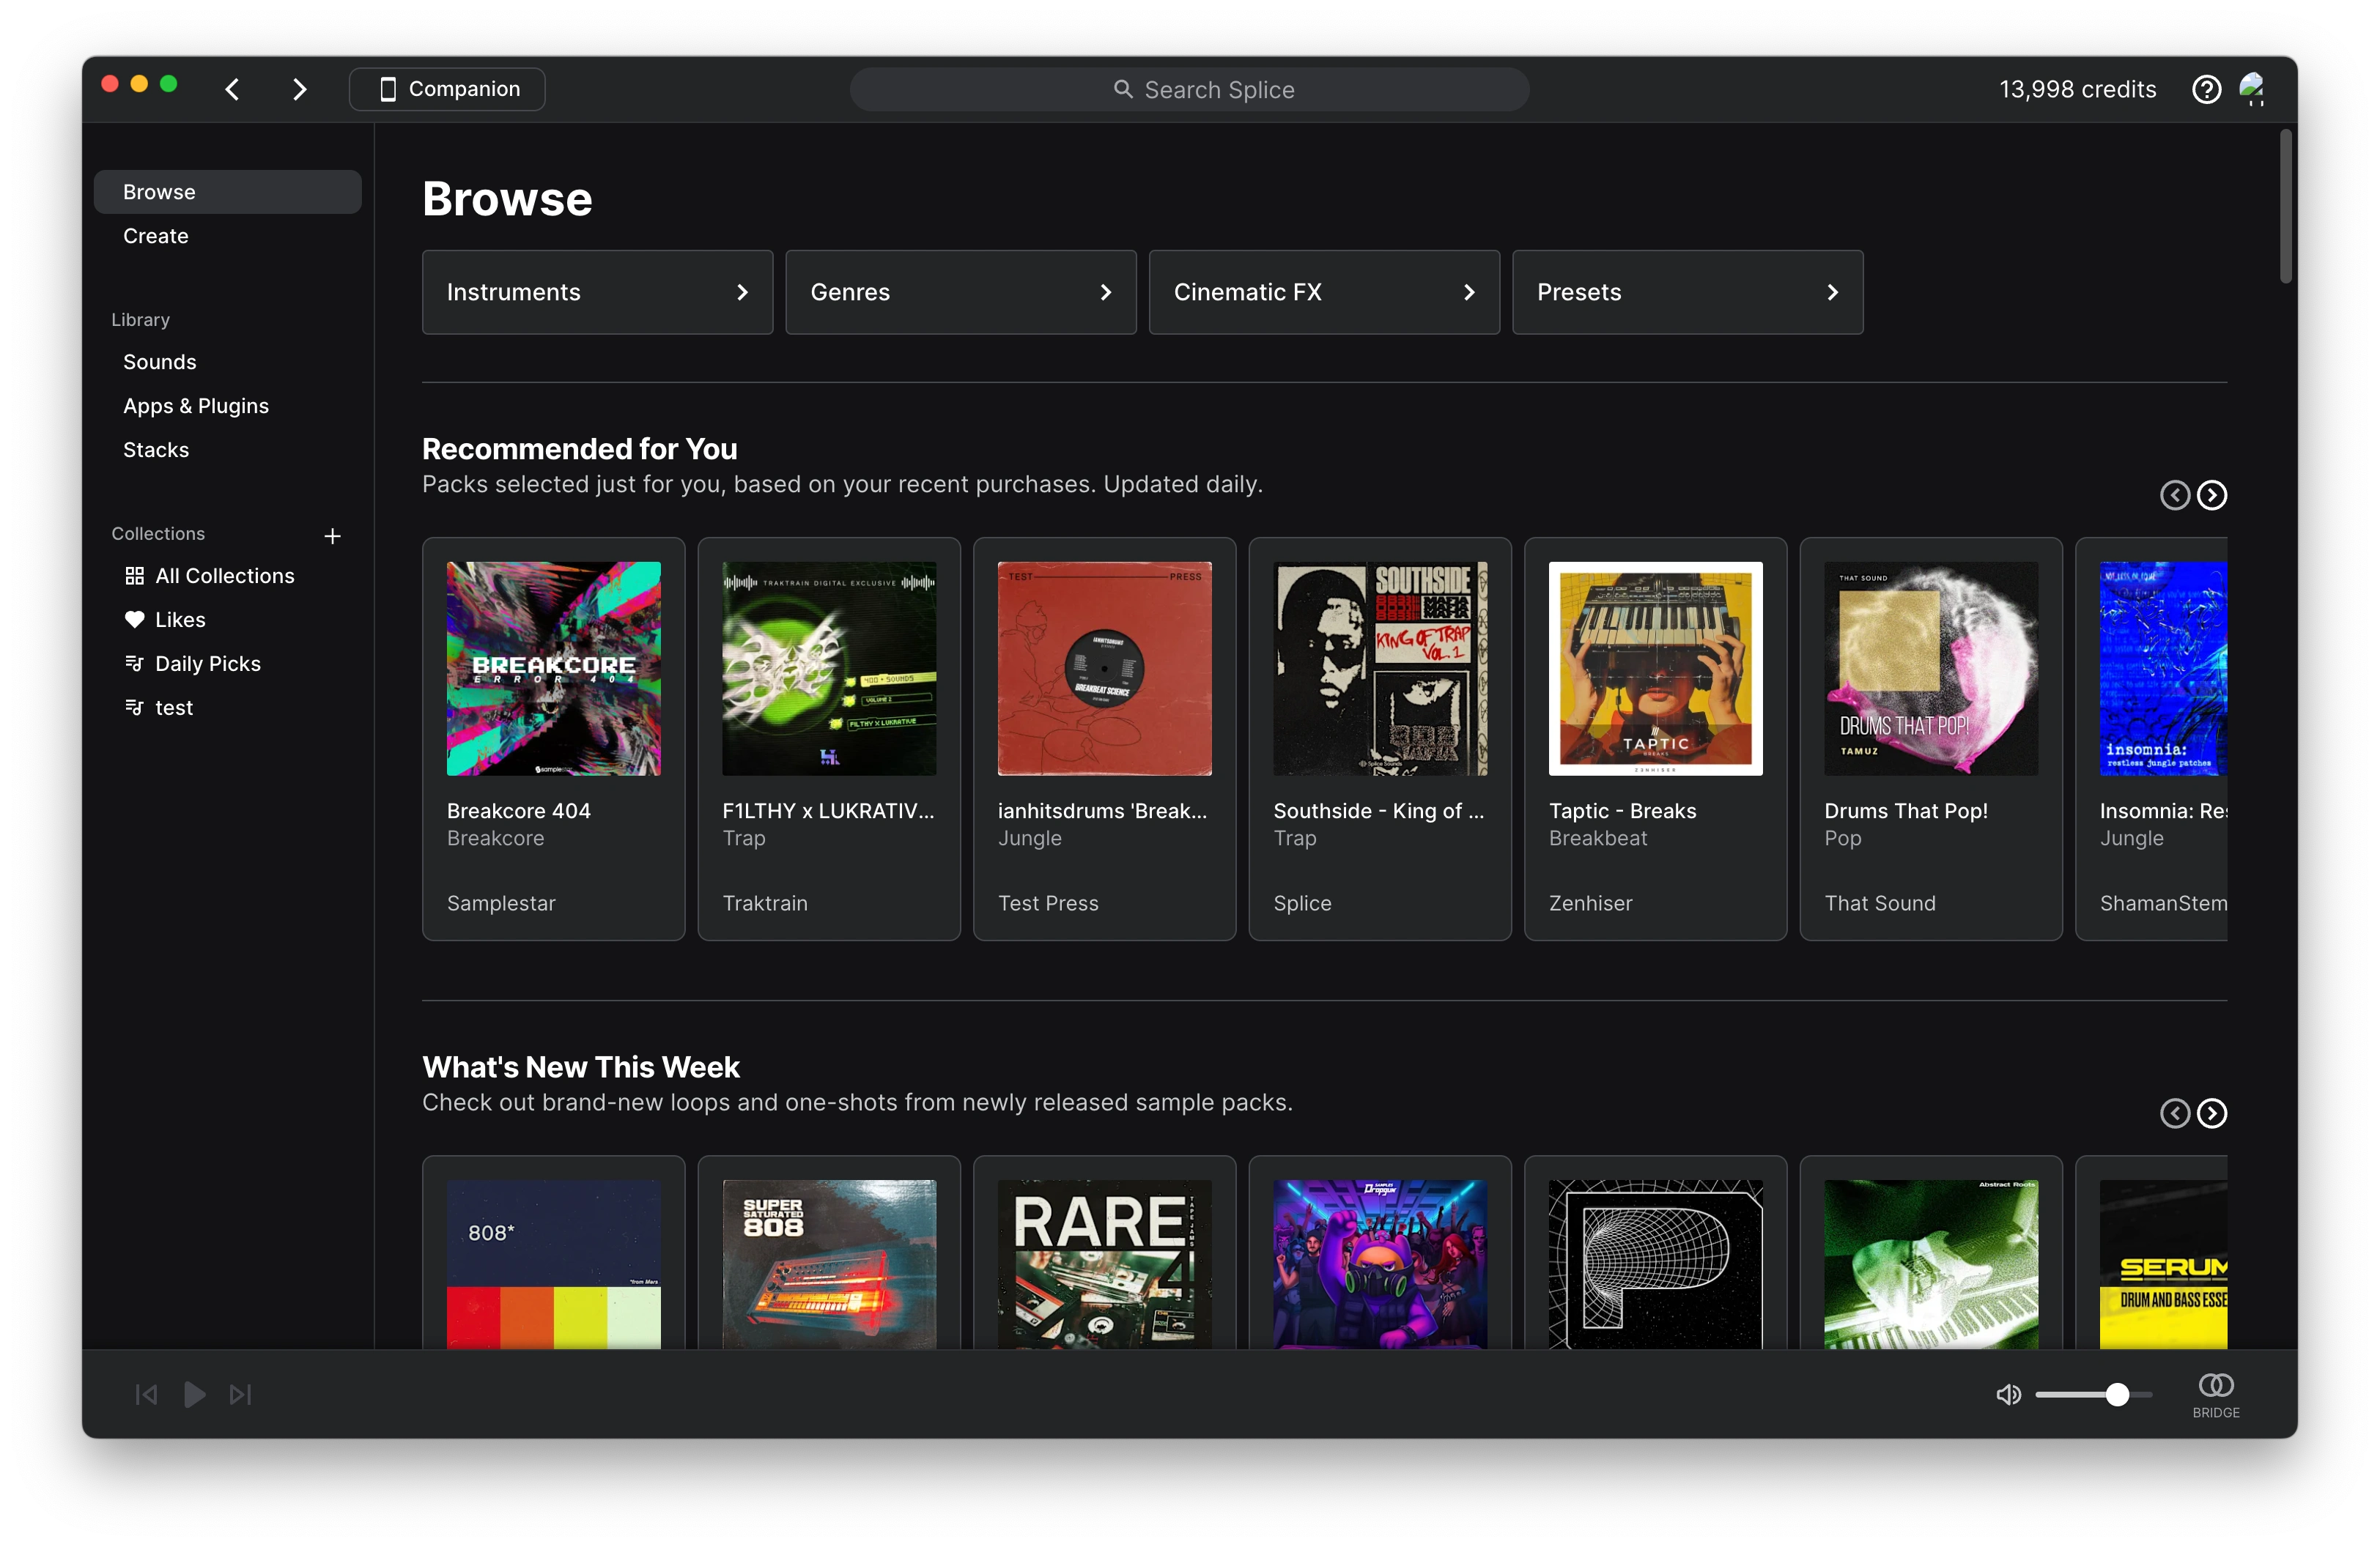This screenshot has width=2380, height=1547.
Task: Play the current sample
Action: pos(194,1394)
